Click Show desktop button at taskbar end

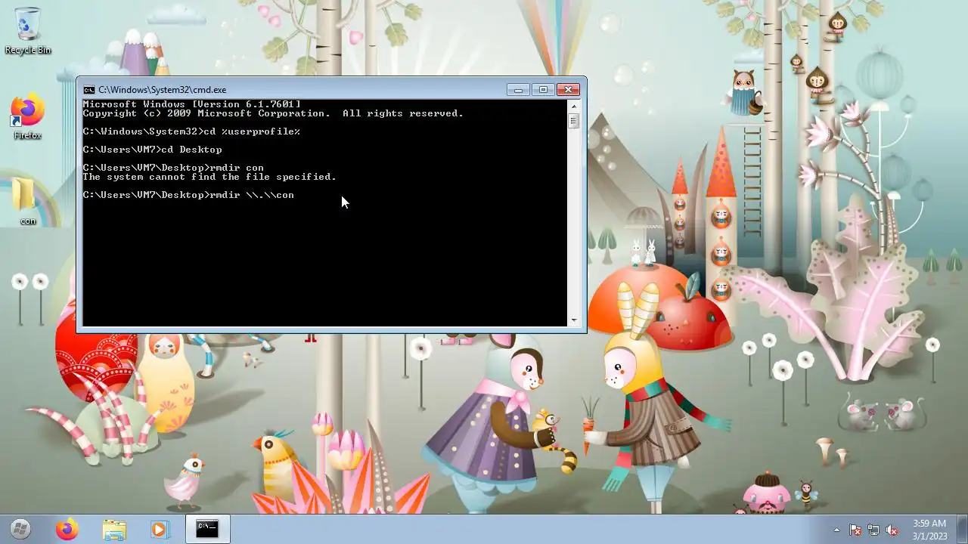click(x=962, y=530)
